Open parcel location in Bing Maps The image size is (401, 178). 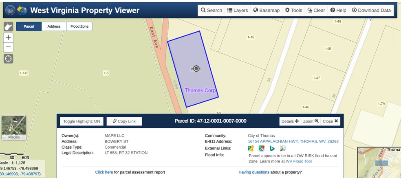tap(272, 148)
